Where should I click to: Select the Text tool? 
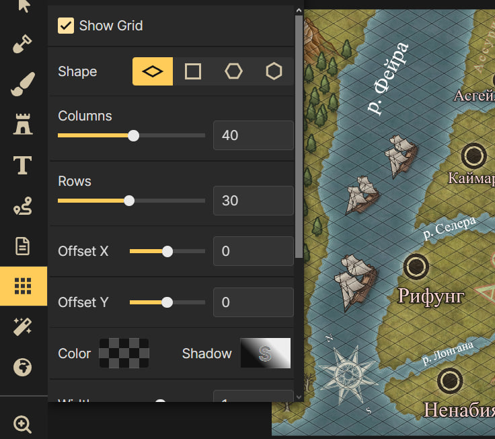point(23,165)
